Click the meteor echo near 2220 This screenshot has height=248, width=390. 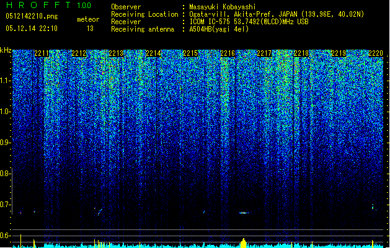coord(373,207)
